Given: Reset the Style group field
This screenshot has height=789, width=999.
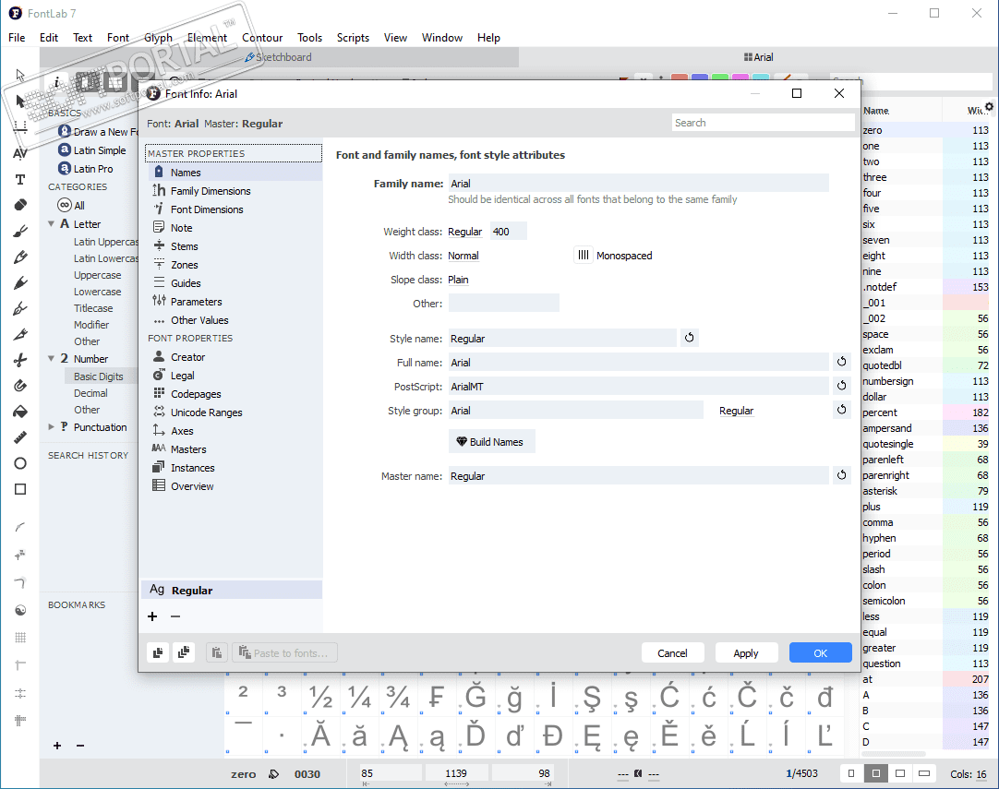Looking at the screenshot, I should coord(842,410).
